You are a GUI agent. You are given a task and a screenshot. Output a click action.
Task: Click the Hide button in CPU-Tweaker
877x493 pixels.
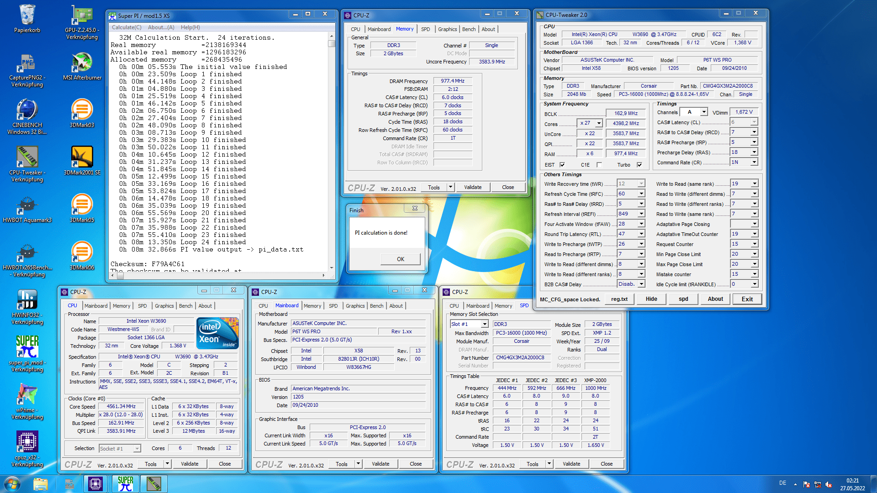[651, 299]
